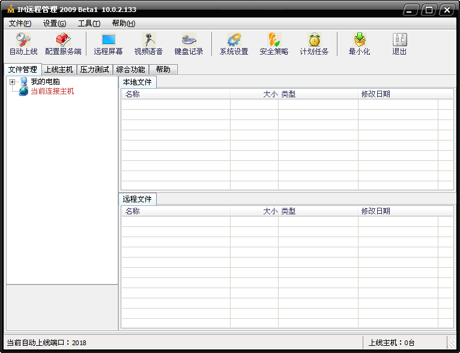Start the 键盘记录 keyboard logger
460x353 pixels.
[189, 44]
